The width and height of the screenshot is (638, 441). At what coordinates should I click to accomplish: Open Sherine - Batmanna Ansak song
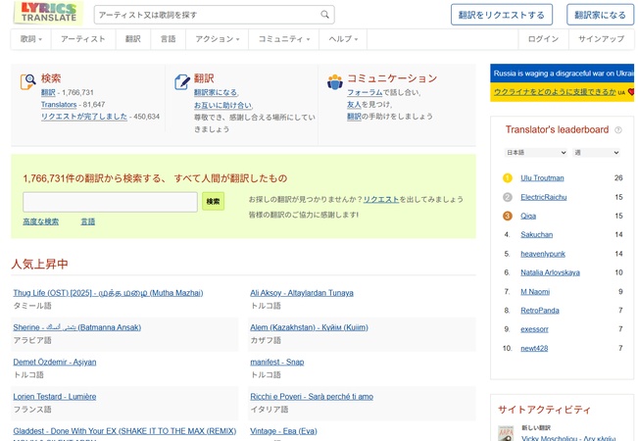click(76, 327)
